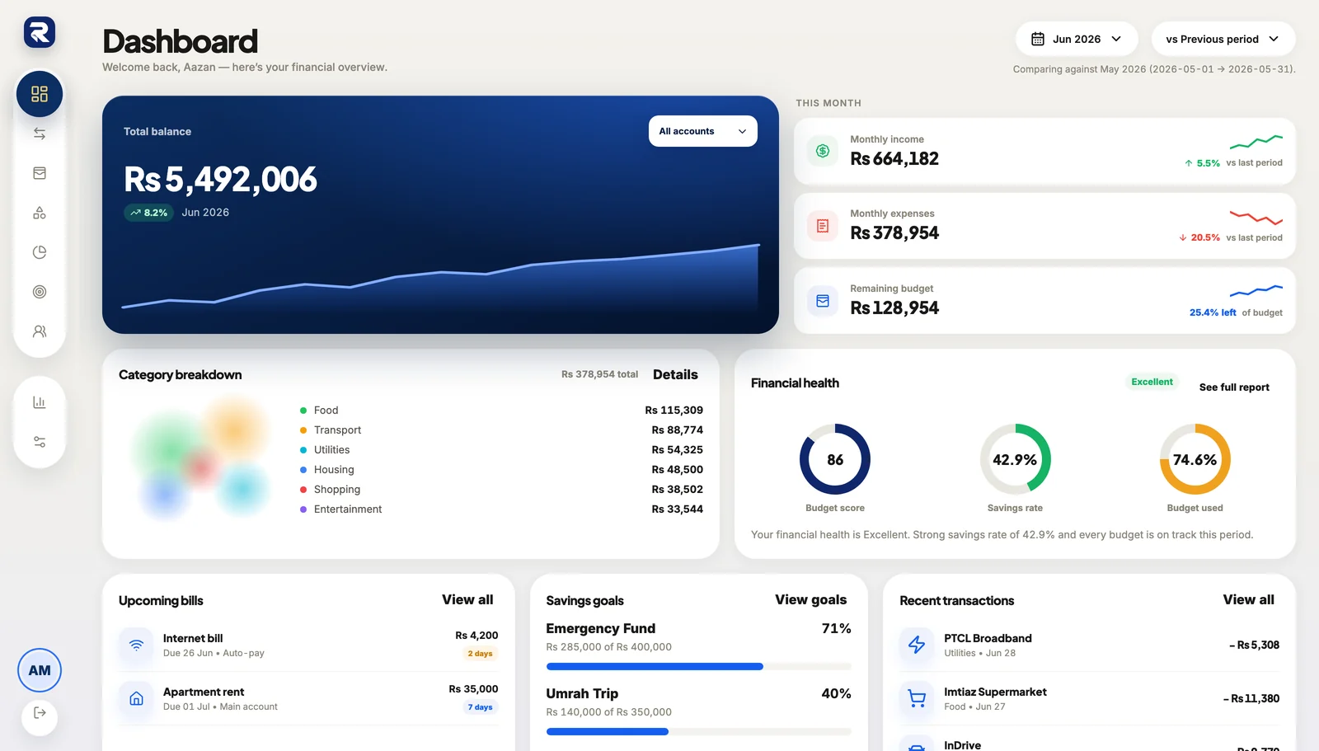Click View goals link
This screenshot has height=751, width=1319.
point(810,599)
